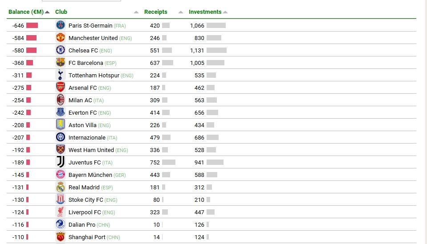Screen dimensions: 427x244
Task: Click the Receipts column header
Action: coord(156,12)
